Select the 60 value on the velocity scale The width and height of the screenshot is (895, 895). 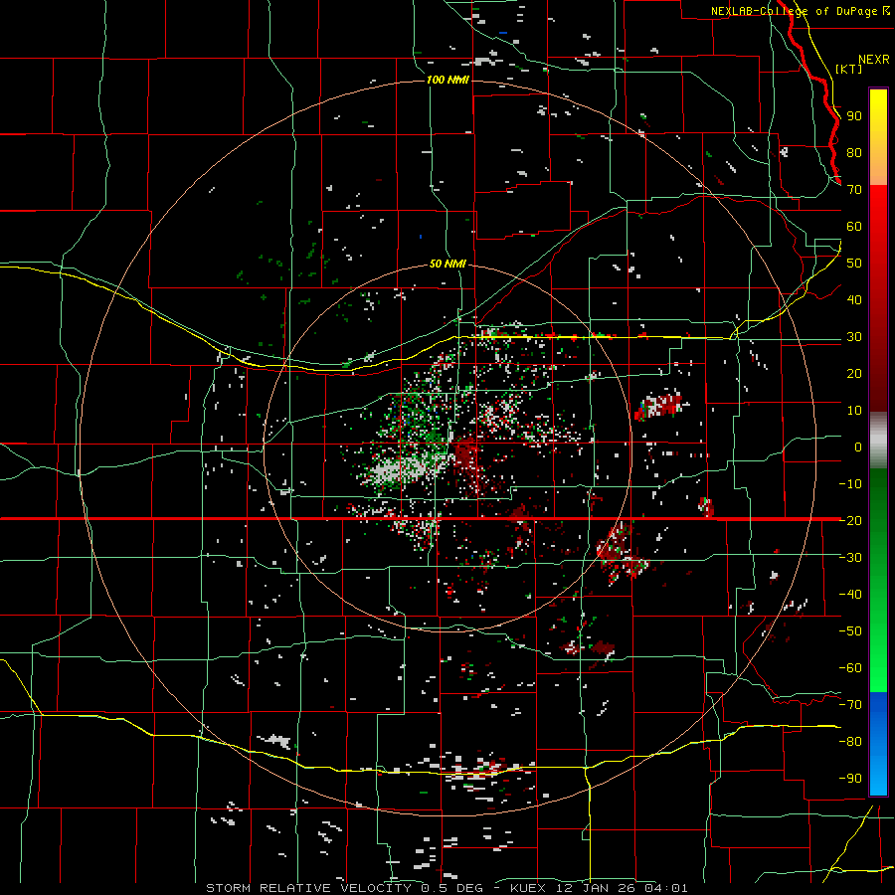coord(854,227)
